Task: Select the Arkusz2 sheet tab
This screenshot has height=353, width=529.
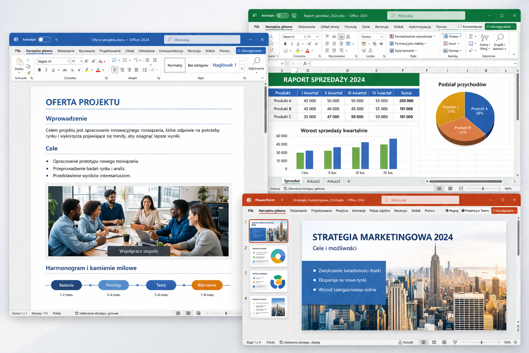Action: click(x=313, y=181)
